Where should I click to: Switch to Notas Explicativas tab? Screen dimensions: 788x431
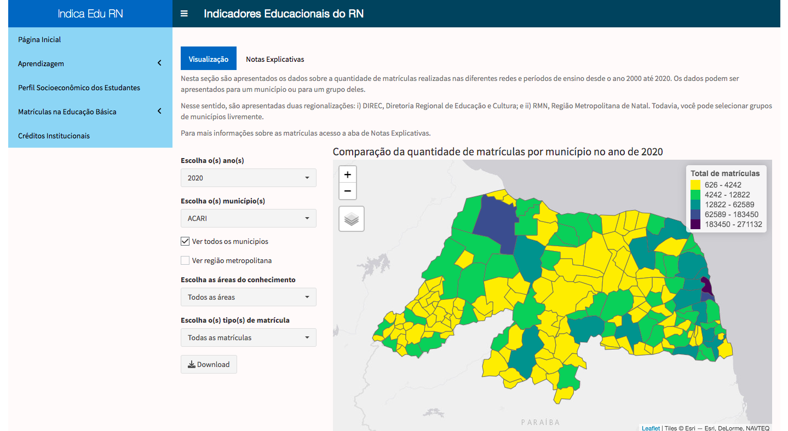(x=275, y=59)
